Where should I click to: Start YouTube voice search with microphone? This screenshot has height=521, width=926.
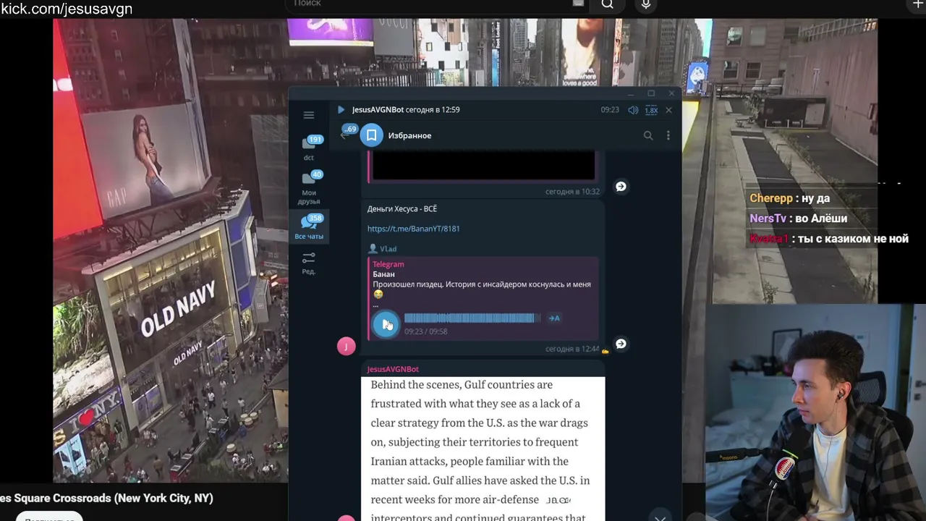coord(646,4)
